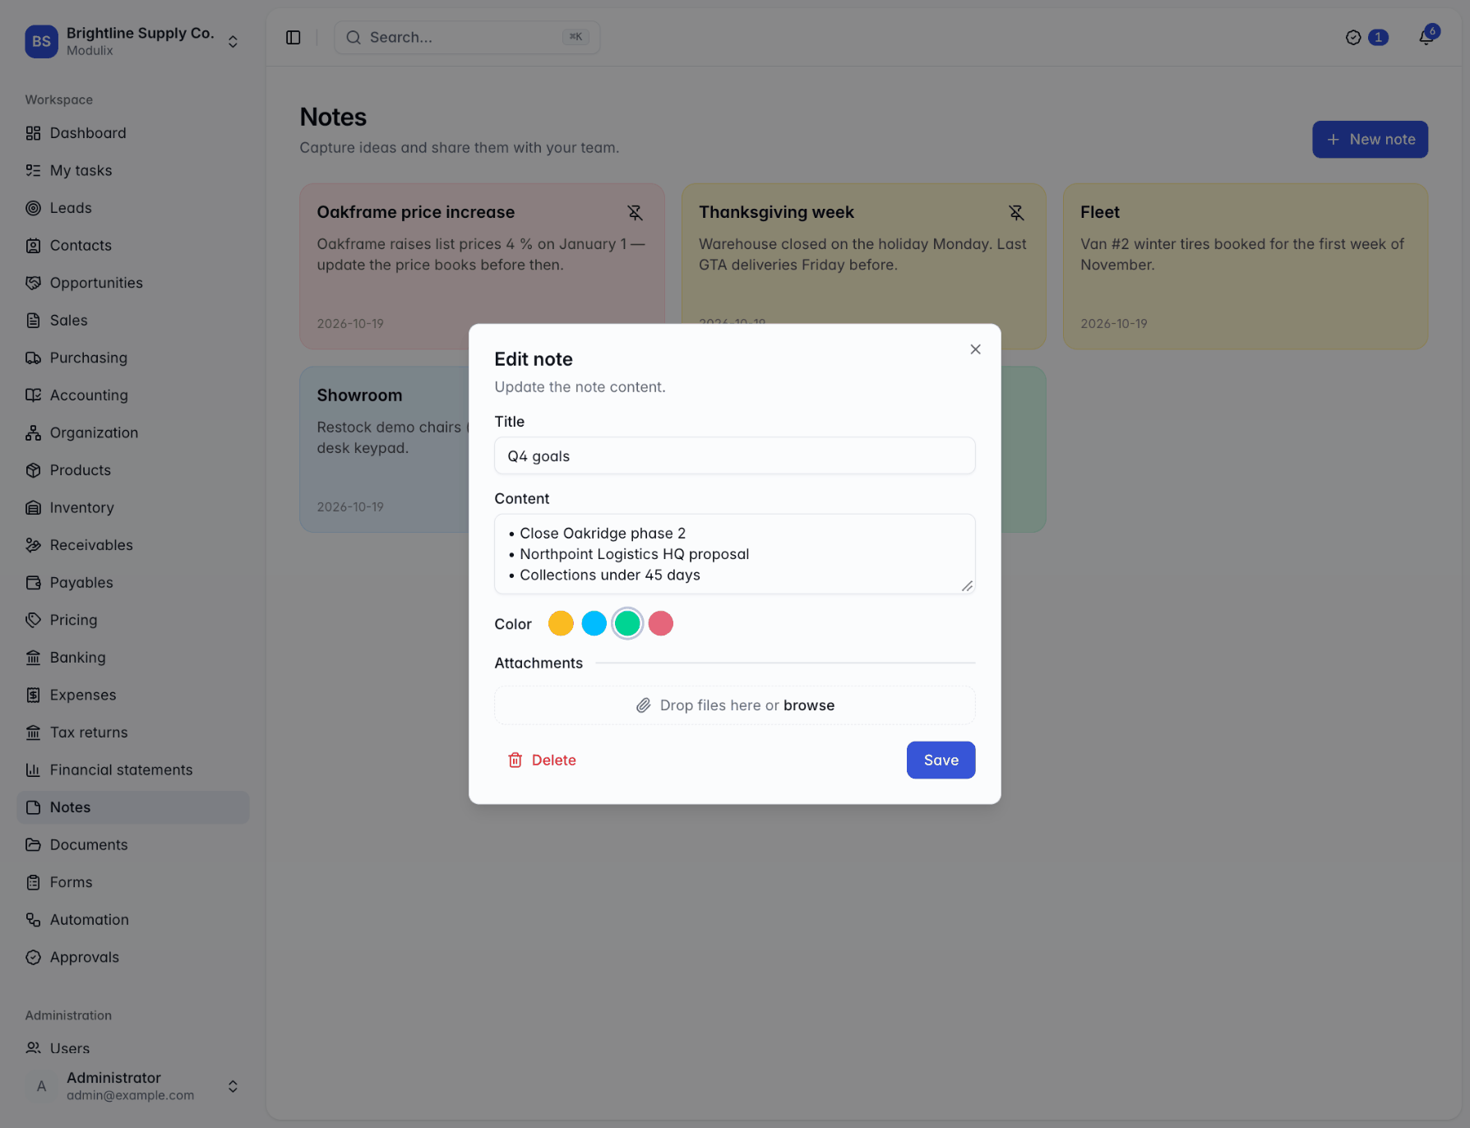Click the Sales document icon
The image size is (1470, 1128).
coord(33,320)
